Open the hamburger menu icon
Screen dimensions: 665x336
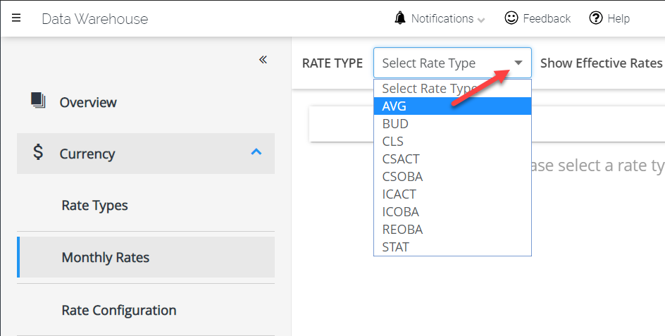point(16,18)
